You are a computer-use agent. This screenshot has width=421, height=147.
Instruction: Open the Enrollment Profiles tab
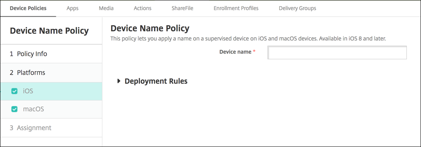236,8
